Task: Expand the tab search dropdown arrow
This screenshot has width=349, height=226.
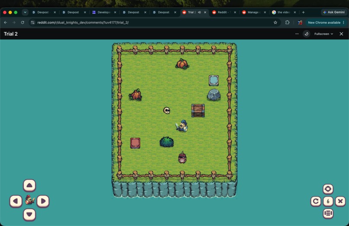Action: click(25, 13)
